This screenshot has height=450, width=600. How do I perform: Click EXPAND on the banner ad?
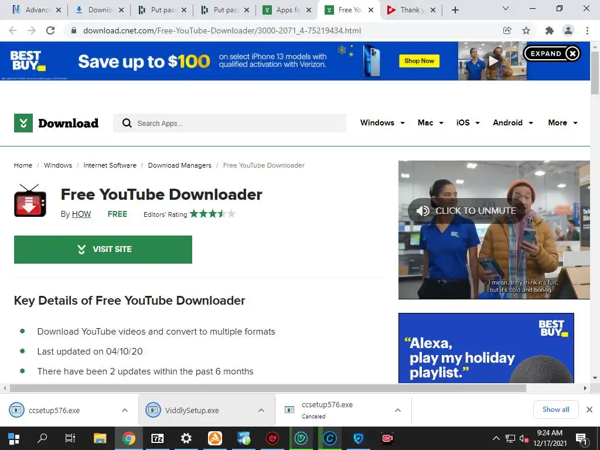tap(546, 53)
